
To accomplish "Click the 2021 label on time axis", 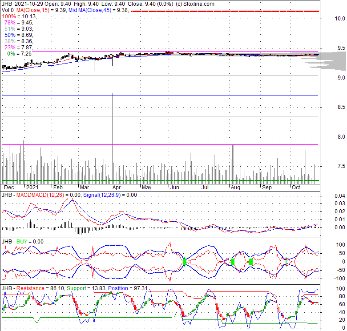I will [x=32, y=187].
